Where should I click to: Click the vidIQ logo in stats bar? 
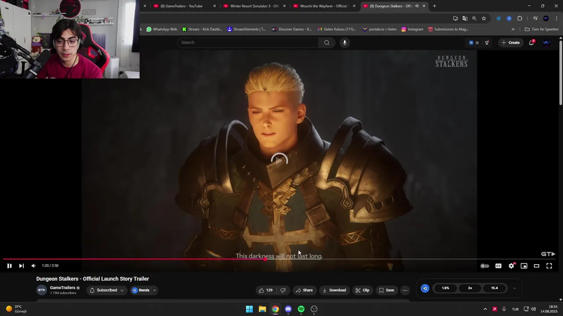tap(425, 288)
